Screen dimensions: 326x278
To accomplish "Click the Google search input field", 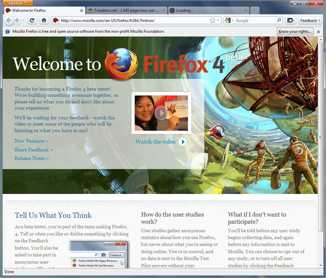I will (255, 20).
